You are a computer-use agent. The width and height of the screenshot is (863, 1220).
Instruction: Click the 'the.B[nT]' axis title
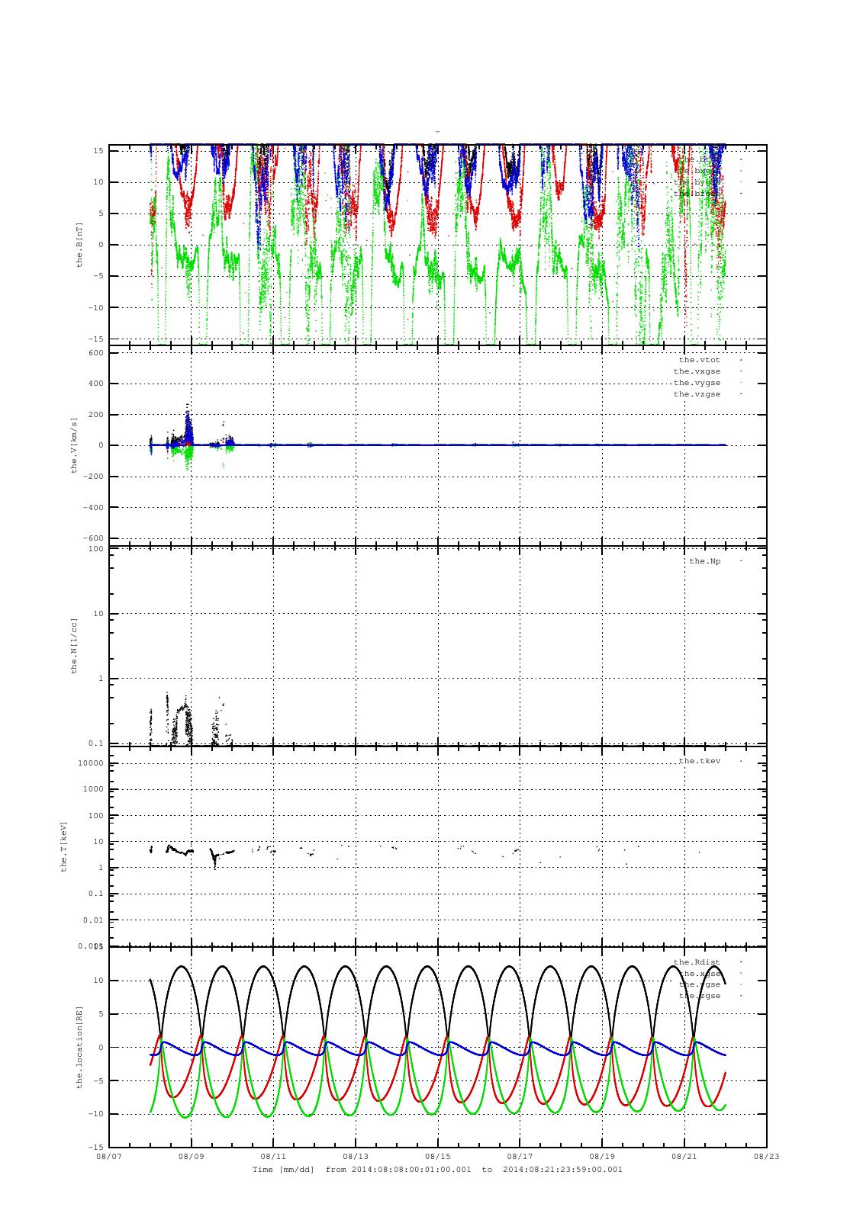coord(79,244)
